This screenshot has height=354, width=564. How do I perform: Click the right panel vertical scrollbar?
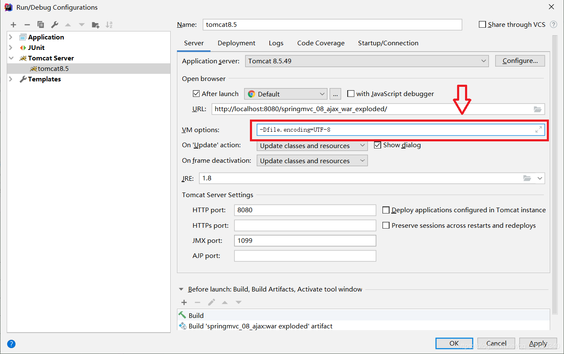(555, 174)
